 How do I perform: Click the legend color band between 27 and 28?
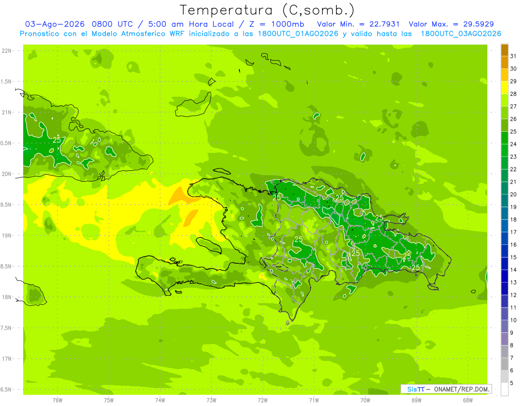click(504, 100)
